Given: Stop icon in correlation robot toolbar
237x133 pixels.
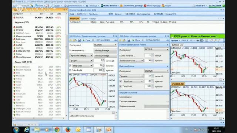Looking at the screenshot, I should pyautogui.click(x=143, y=40).
